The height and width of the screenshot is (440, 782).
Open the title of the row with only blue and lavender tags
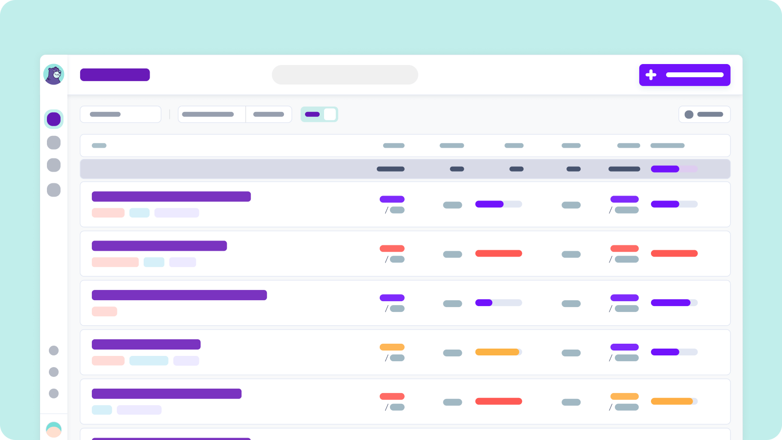coord(167,394)
